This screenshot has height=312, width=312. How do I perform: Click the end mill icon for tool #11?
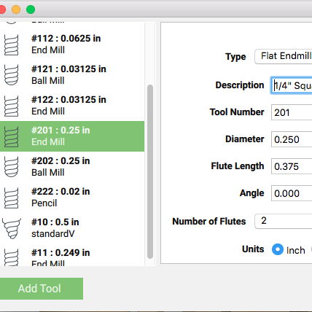coord(11,257)
